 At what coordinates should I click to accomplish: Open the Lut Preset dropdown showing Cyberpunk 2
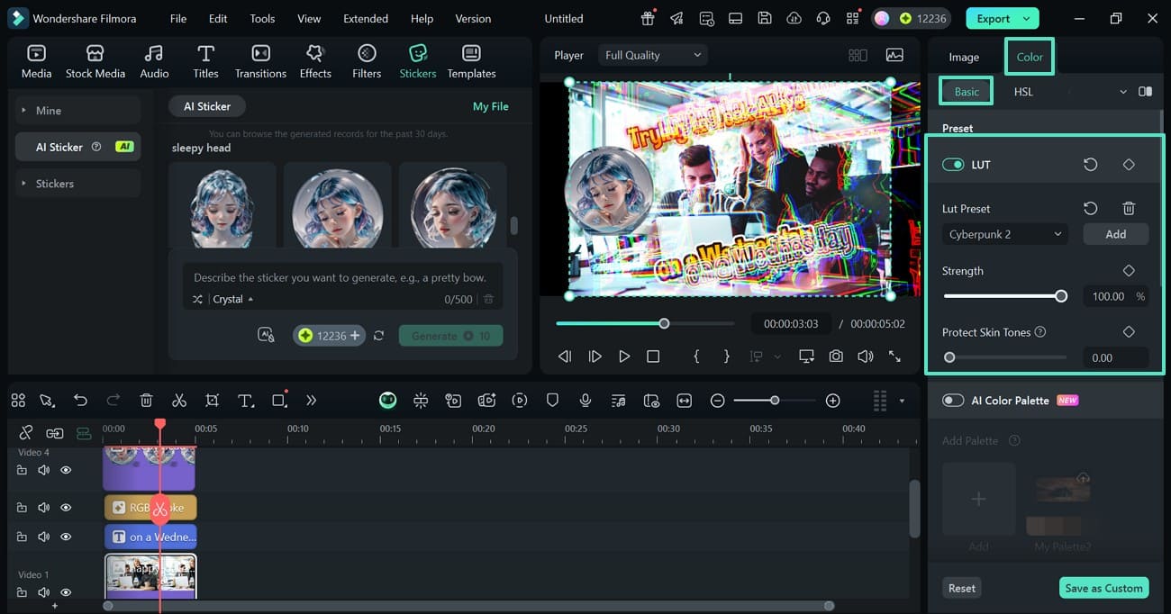click(x=1003, y=233)
